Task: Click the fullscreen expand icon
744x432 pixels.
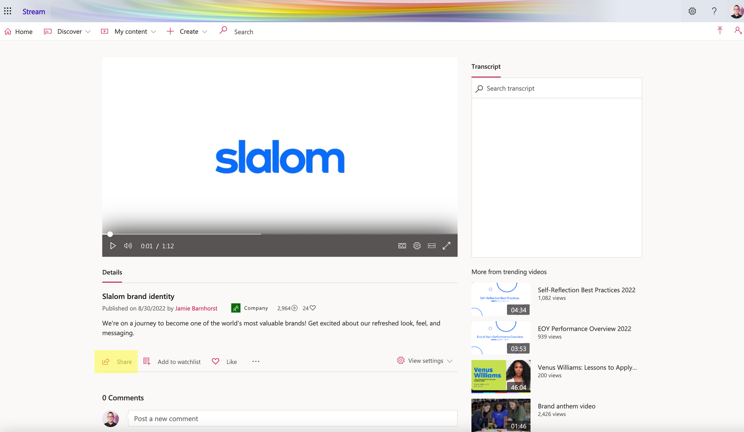Action: [446, 246]
